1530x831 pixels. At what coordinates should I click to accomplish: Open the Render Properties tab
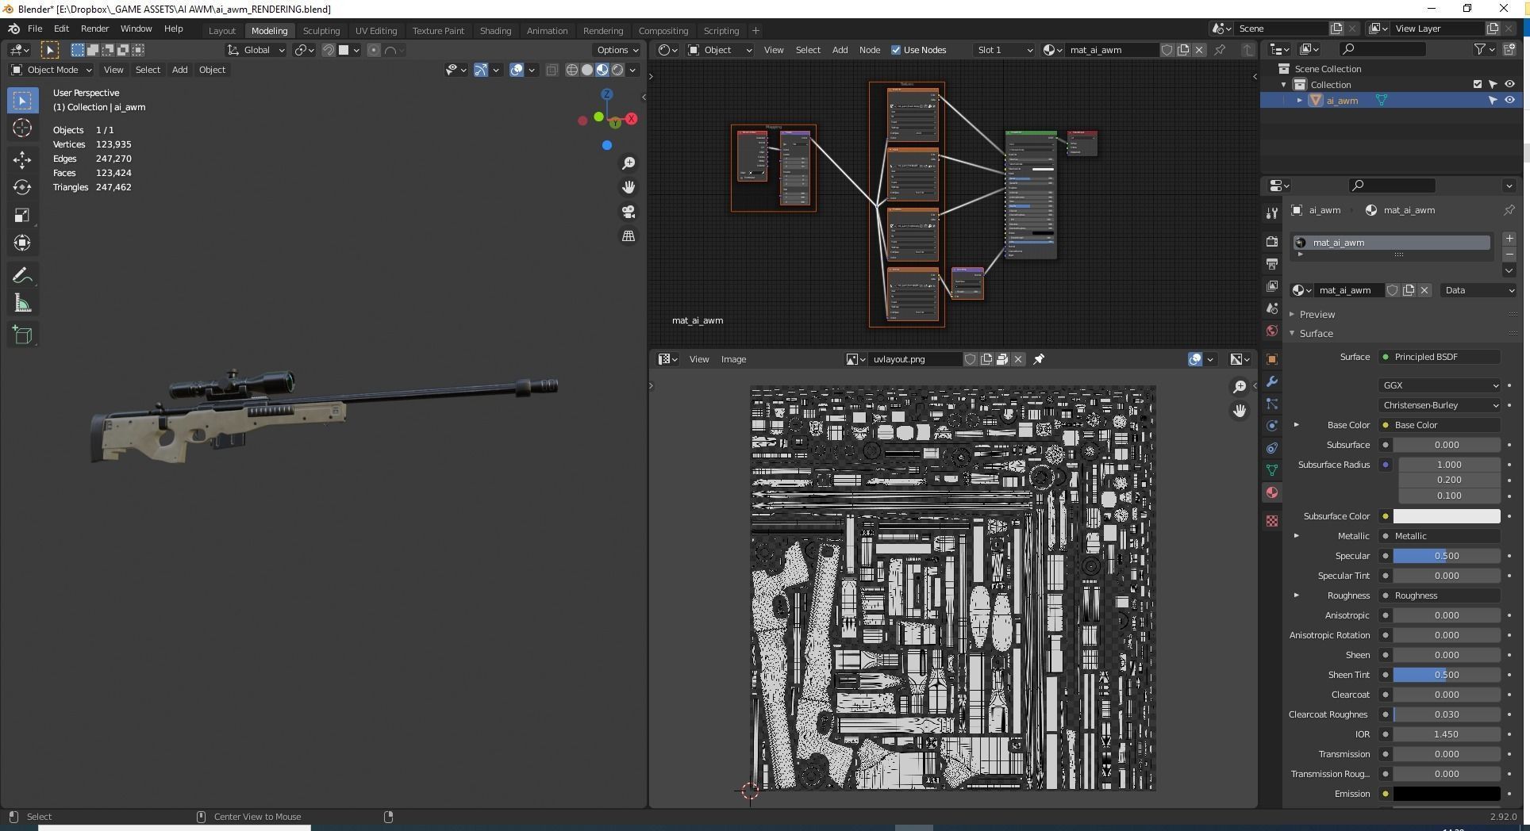(1272, 242)
